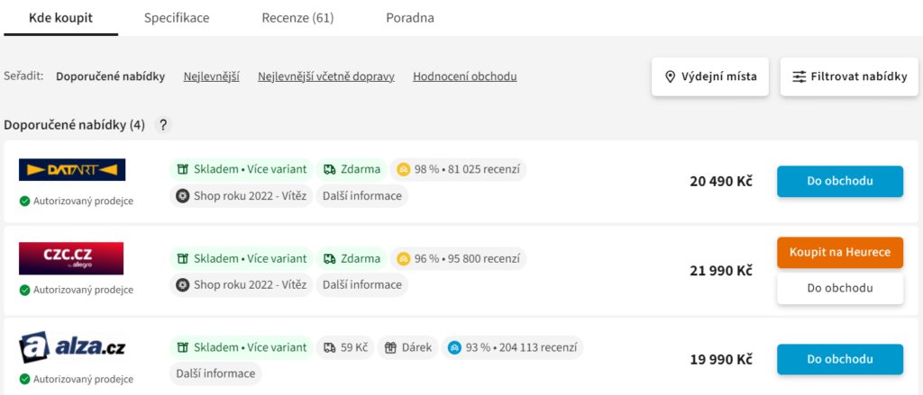The image size is (923, 395).
Task: Click the CZC.cz shop logo
Action: 71,258
